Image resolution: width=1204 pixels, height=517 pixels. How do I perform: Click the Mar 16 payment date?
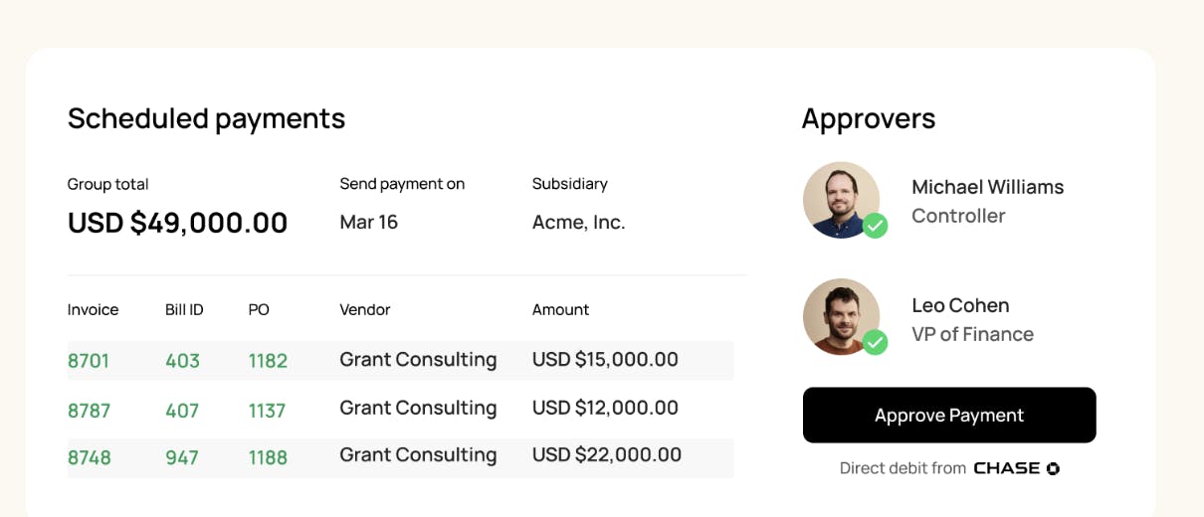[x=368, y=222]
